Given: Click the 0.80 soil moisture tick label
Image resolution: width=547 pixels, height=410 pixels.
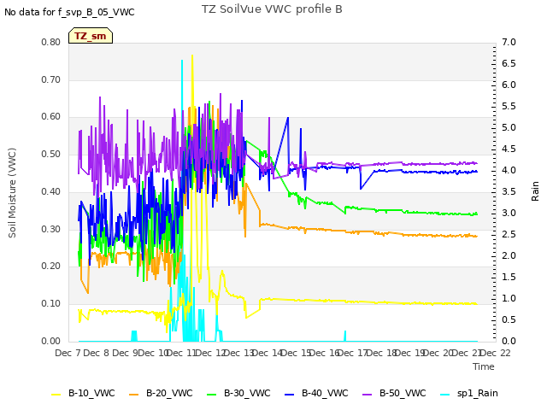Looking at the screenshot, I should point(51,42).
